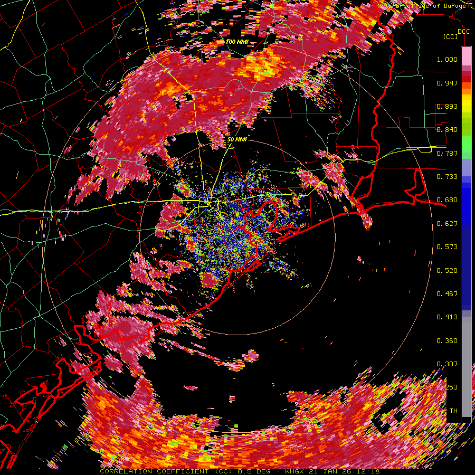
Task: Click the 0.573 scale value
Action: [x=447, y=247]
